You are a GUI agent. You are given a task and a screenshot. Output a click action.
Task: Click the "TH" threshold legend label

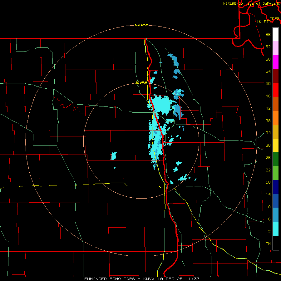(268, 244)
